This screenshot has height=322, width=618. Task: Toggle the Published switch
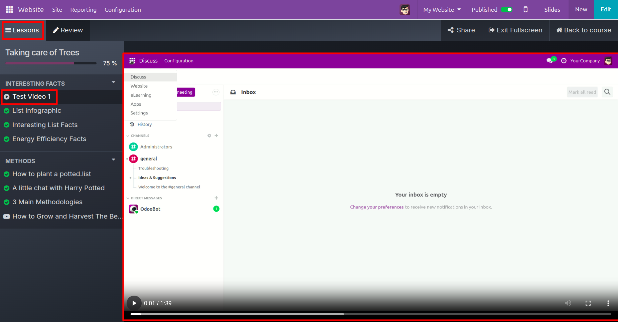tap(506, 10)
